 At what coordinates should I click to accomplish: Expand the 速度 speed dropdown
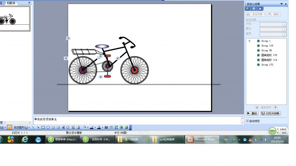pos(284,34)
